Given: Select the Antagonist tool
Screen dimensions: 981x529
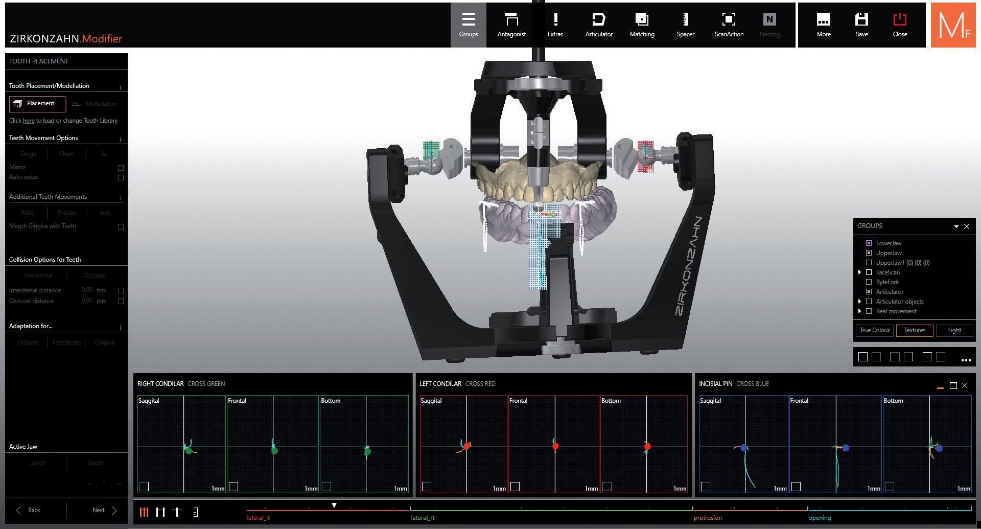Looking at the screenshot, I should coord(511,25).
